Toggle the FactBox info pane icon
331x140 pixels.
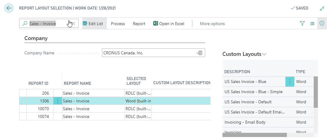tap(322, 24)
